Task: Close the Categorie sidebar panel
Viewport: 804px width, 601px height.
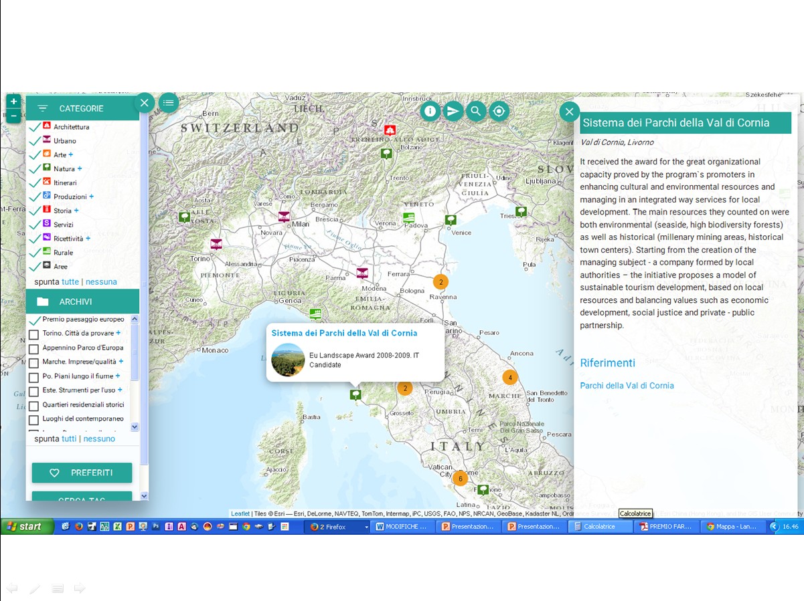Action: tap(144, 103)
